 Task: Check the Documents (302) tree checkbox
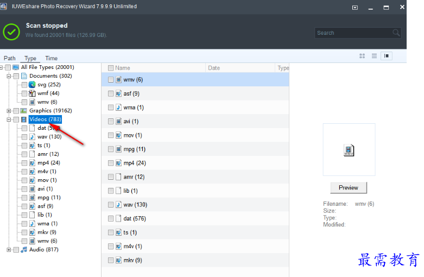pos(16,76)
